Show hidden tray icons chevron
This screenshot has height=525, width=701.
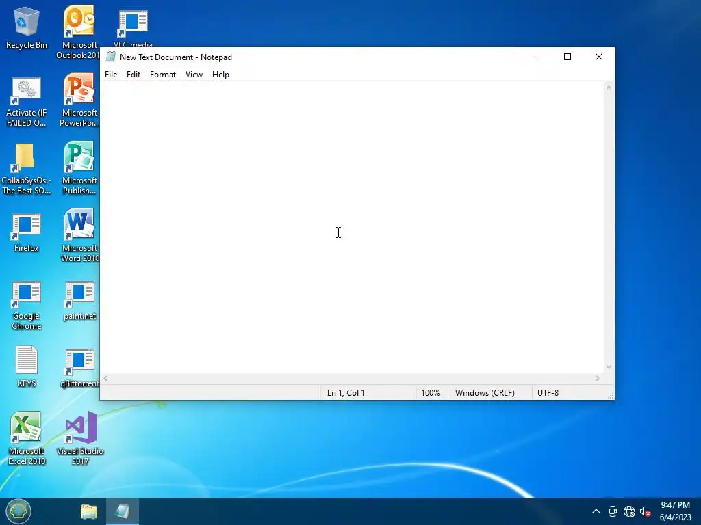pyautogui.click(x=596, y=511)
